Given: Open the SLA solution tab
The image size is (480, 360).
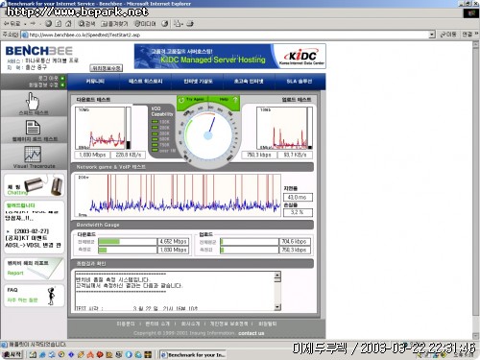Looking at the screenshot, I should 300,82.
